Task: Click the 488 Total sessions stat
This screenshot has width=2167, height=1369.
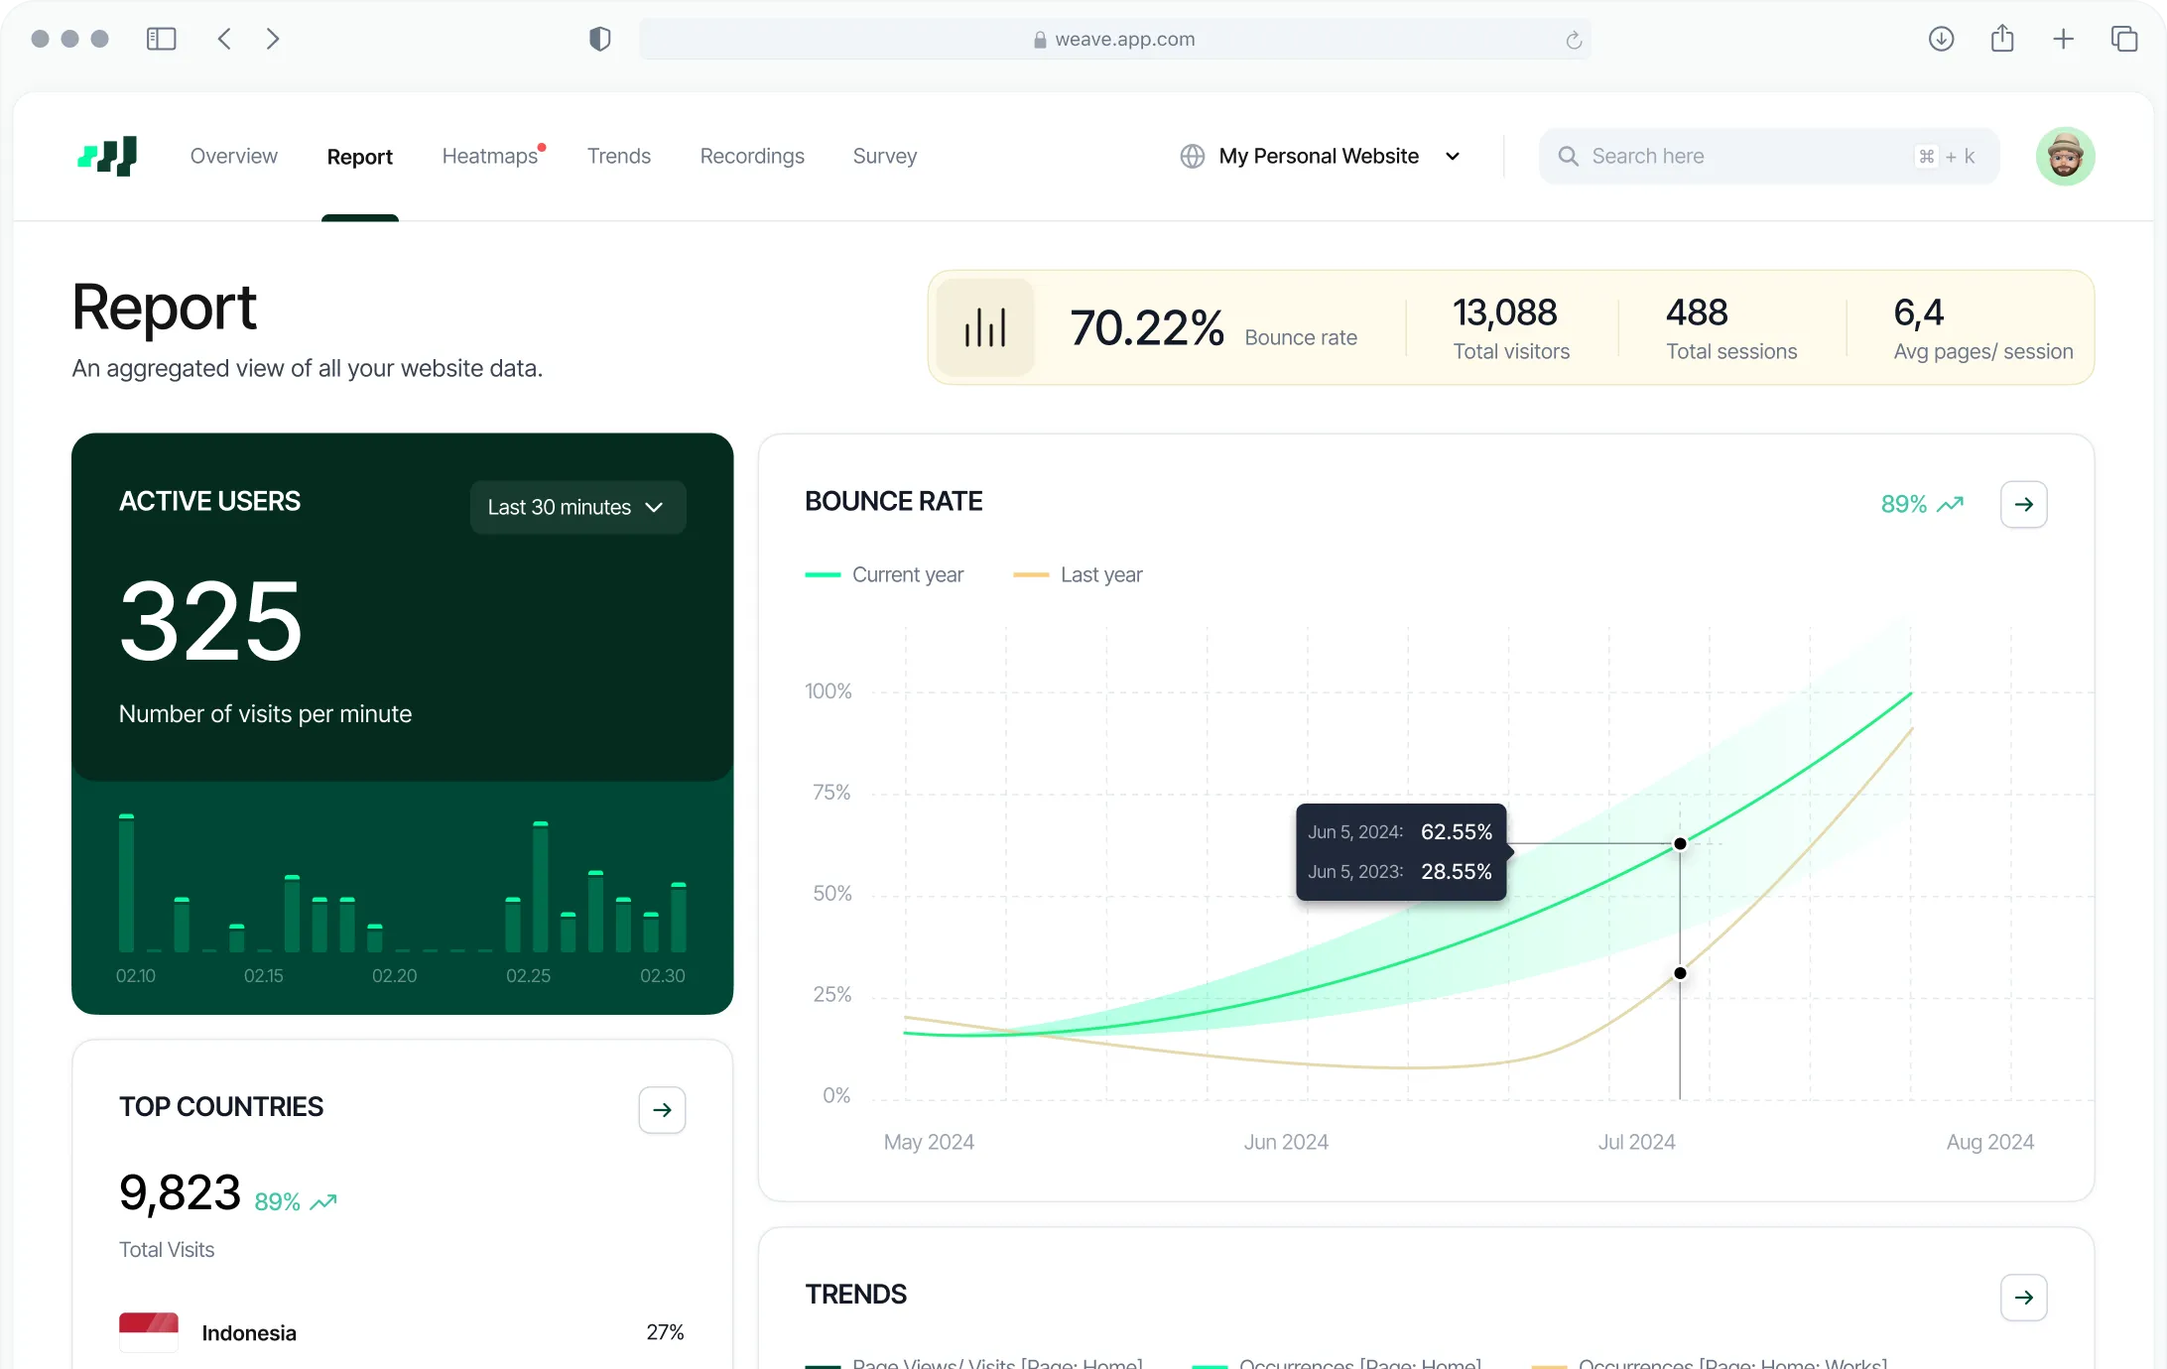Action: point(1731,327)
